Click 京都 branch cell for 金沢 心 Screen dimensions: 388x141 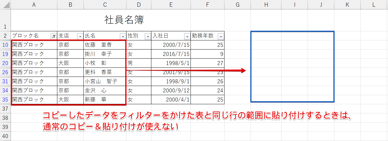[x=70, y=91]
